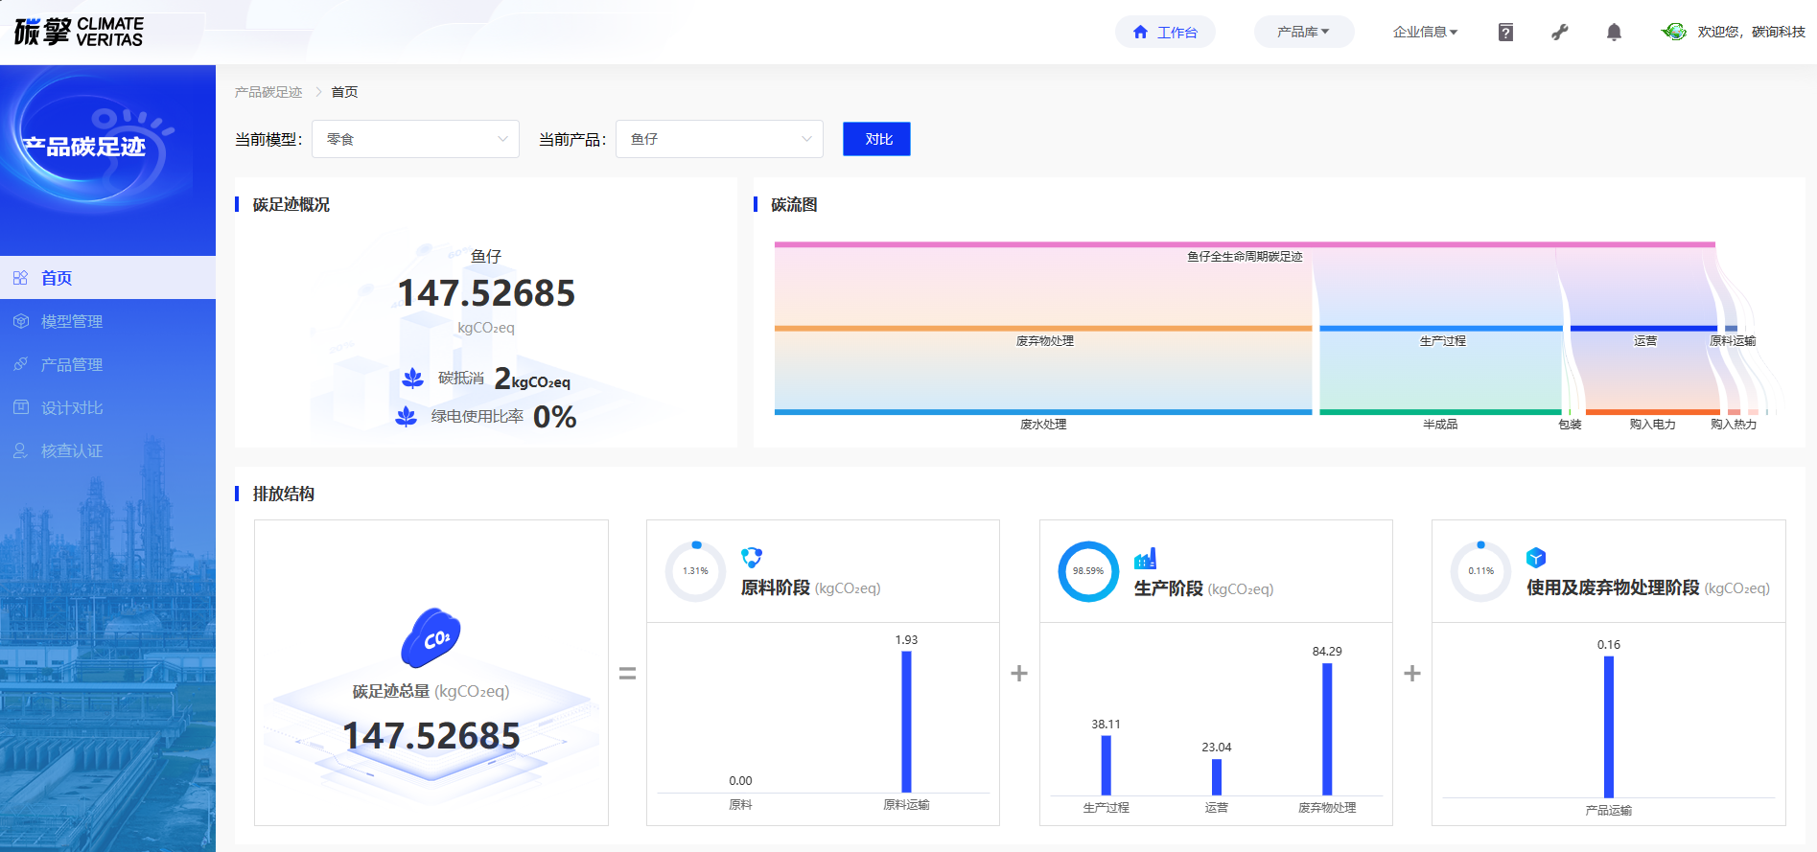
Task: Click the 欢迎您，碳询科技 user greeting
Action: point(1751,32)
